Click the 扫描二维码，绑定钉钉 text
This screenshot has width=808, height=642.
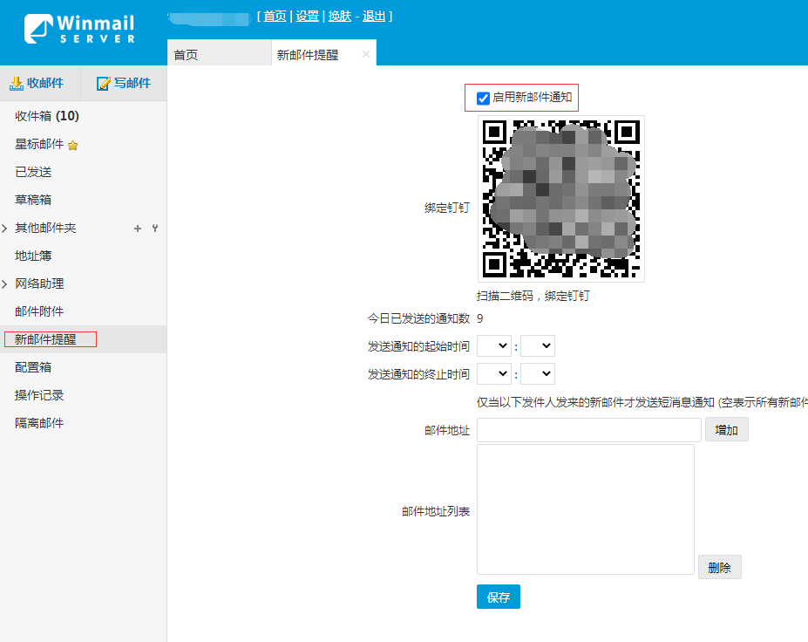[533, 296]
